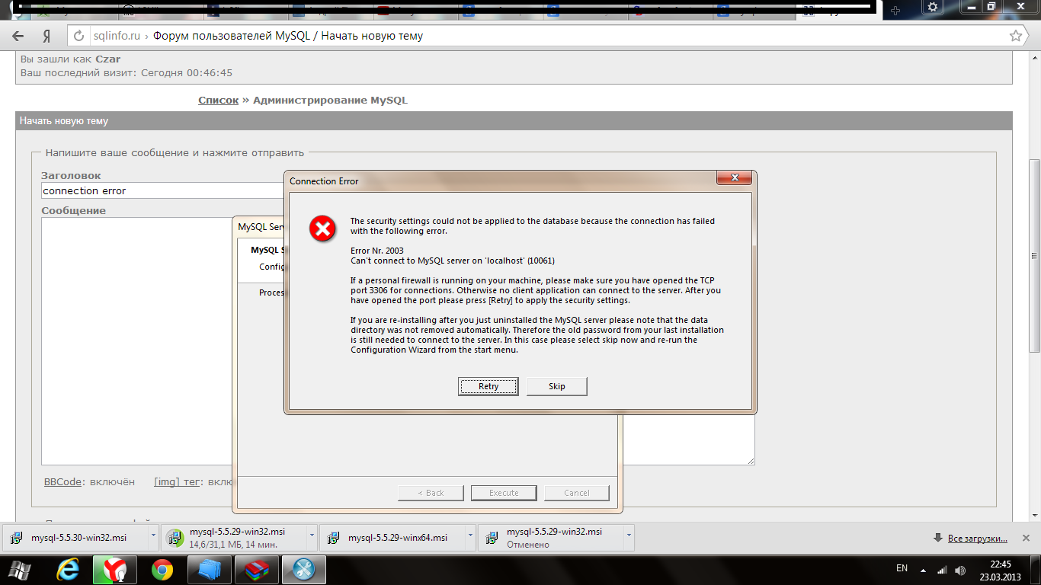Image resolution: width=1041 pixels, height=585 pixels.
Task: Click the Windows Start button
Action: click(21, 569)
